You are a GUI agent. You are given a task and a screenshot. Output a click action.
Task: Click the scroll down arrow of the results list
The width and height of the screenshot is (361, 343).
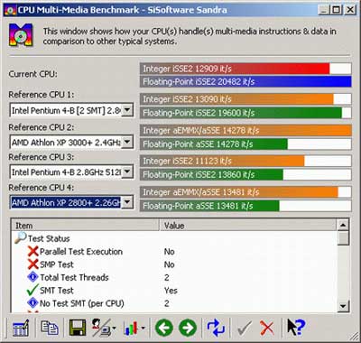(343, 306)
